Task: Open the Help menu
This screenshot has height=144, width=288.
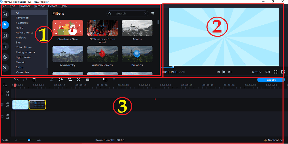Action: pos(64,6)
